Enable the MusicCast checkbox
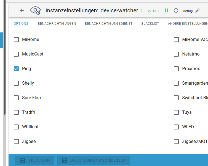Image resolution: width=208 pixels, height=166 pixels. pos(16,54)
